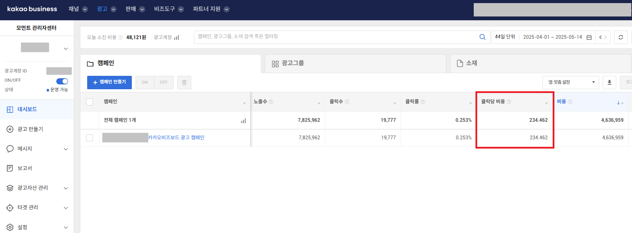Switch to the 소재 tab
This screenshot has width=632, height=233.
tap(541, 63)
